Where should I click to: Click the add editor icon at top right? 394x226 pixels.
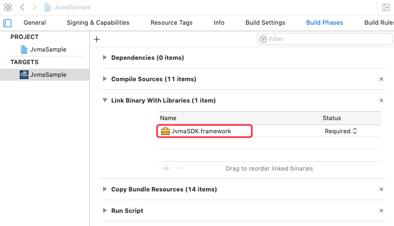[386, 7]
